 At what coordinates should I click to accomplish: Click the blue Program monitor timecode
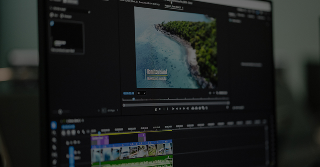[129, 93]
